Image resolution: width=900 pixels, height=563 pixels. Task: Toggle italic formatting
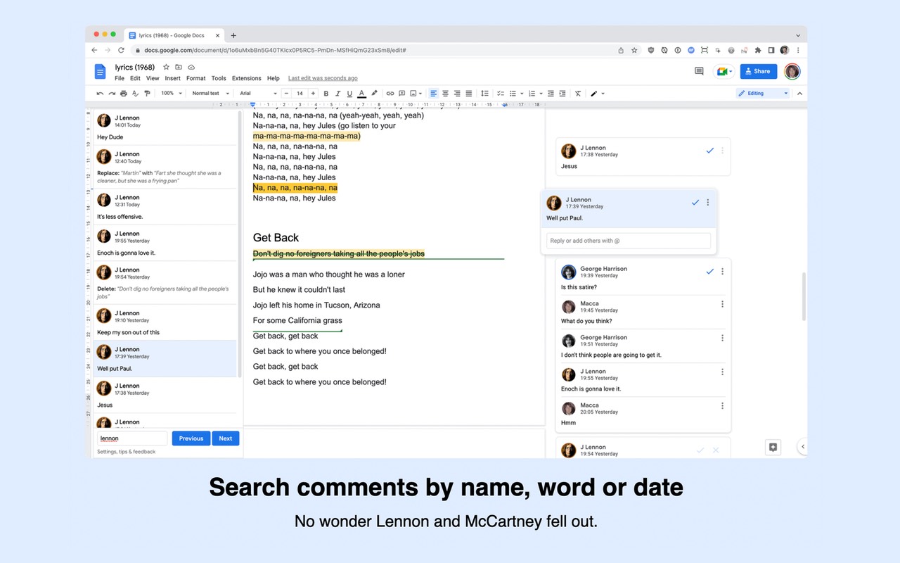click(337, 93)
